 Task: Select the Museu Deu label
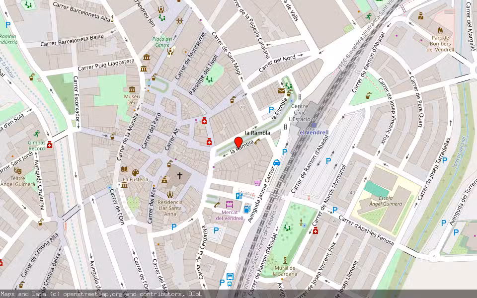click(x=132, y=99)
